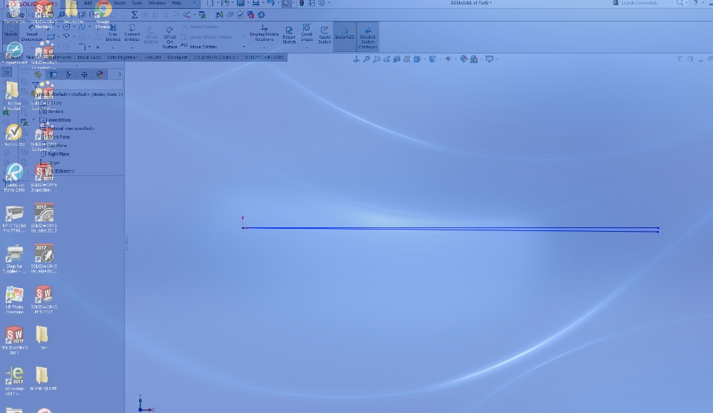Select the blue sketch line in viewport
Image resolution: width=713 pixels, height=413 pixels.
(450, 228)
